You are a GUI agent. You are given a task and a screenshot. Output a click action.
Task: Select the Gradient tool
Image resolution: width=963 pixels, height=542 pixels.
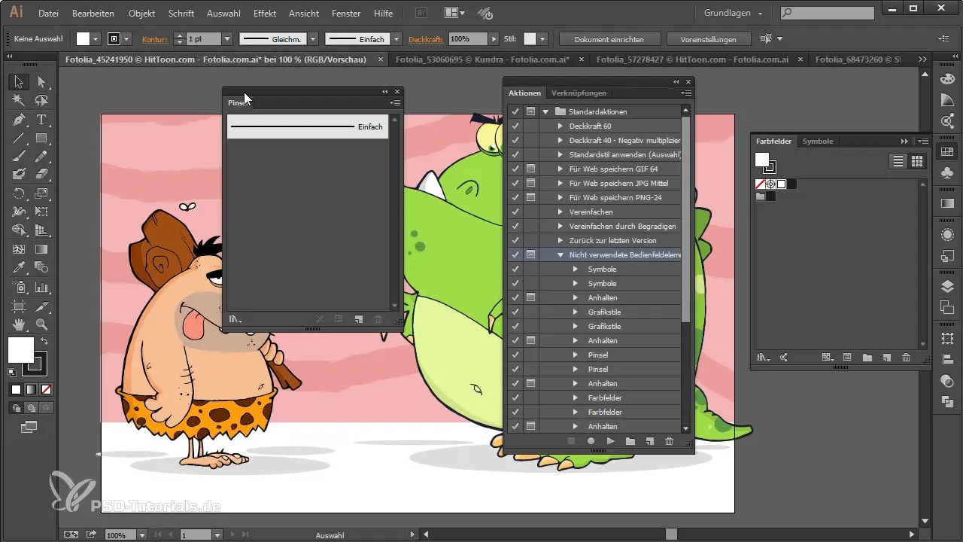click(x=41, y=249)
